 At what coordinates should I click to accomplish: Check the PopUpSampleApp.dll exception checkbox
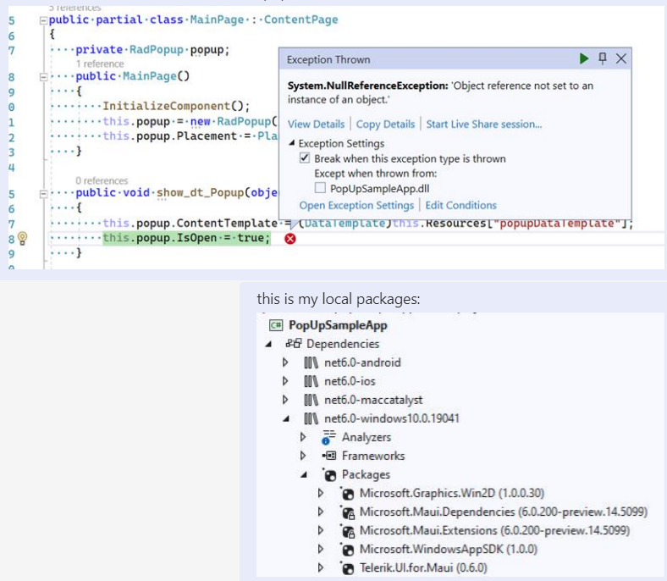click(320, 188)
